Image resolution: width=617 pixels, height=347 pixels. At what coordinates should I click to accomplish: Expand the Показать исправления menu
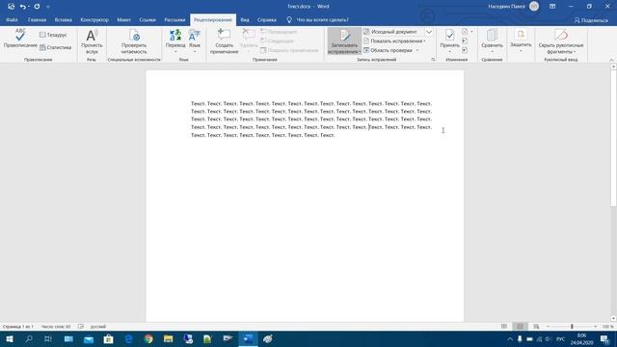click(x=394, y=40)
